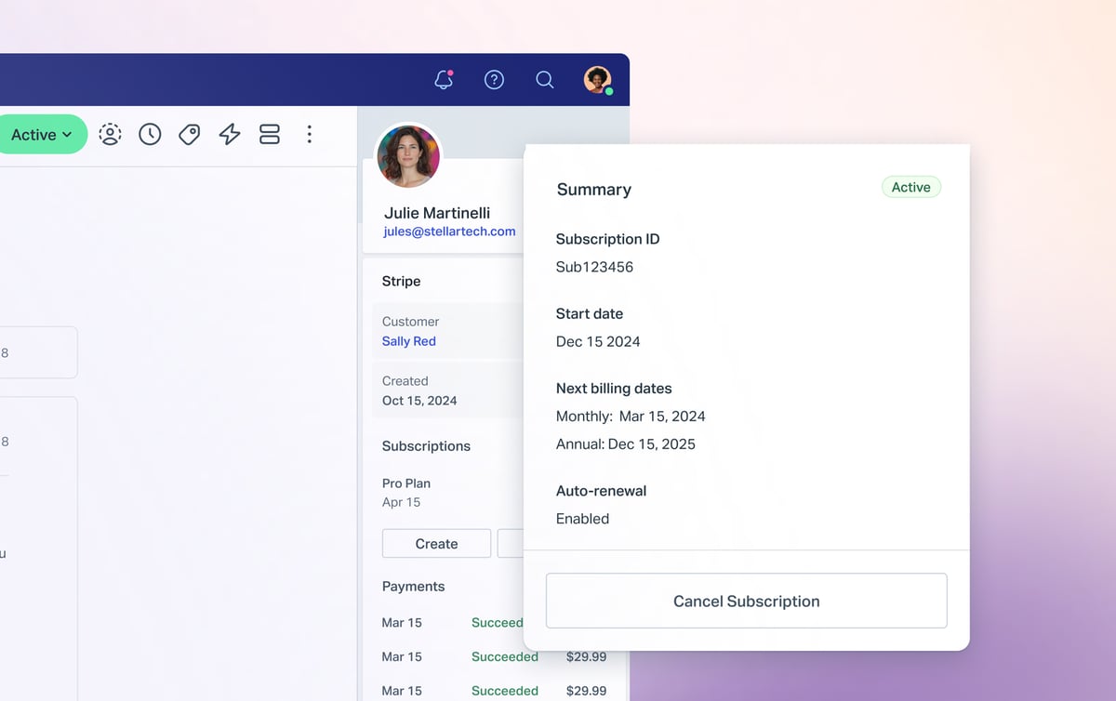Open the help question mark icon
The image size is (1116, 701).
[x=494, y=80]
